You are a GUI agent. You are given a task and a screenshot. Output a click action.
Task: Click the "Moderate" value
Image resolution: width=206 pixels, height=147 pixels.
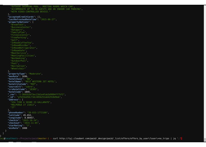coord(35,74)
